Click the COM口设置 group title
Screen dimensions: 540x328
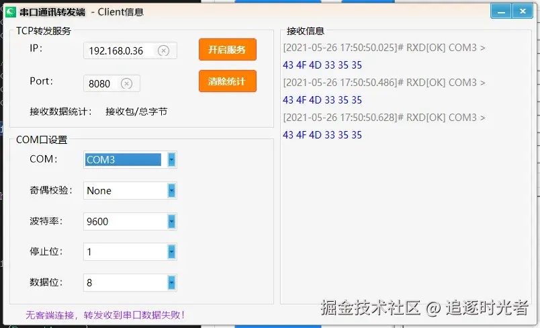point(42,140)
